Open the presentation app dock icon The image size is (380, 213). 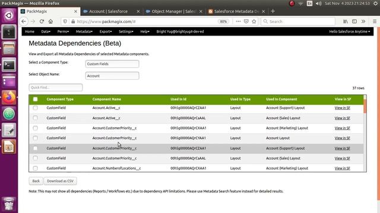coord(9,147)
